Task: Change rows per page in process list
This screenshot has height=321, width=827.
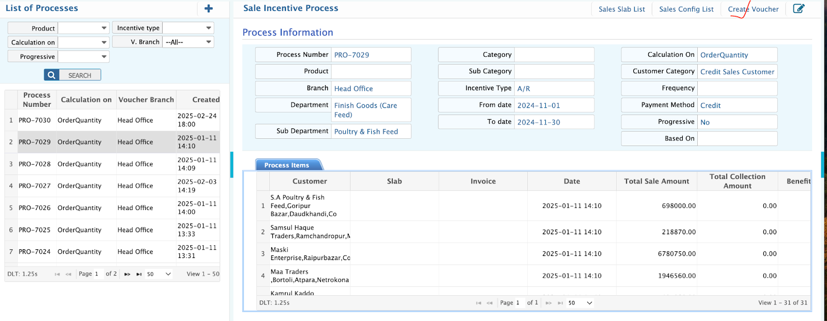Action: click(x=159, y=274)
